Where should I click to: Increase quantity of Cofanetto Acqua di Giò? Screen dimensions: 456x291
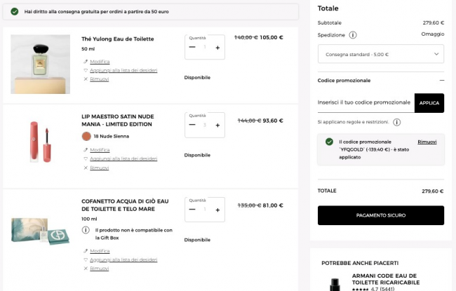[217, 209]
